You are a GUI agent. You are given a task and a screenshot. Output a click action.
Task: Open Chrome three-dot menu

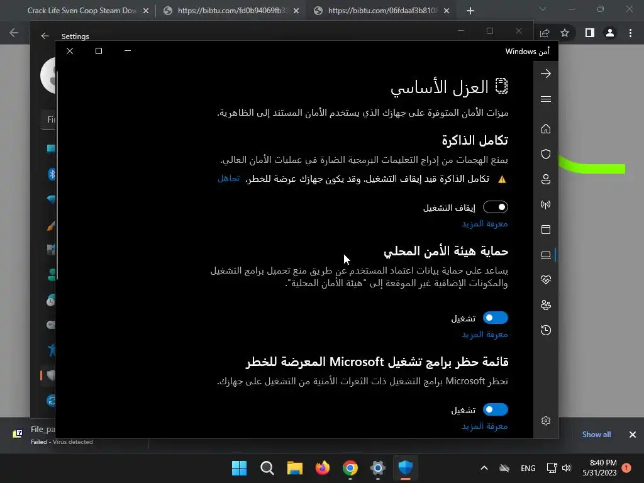[x=630, y=33]
